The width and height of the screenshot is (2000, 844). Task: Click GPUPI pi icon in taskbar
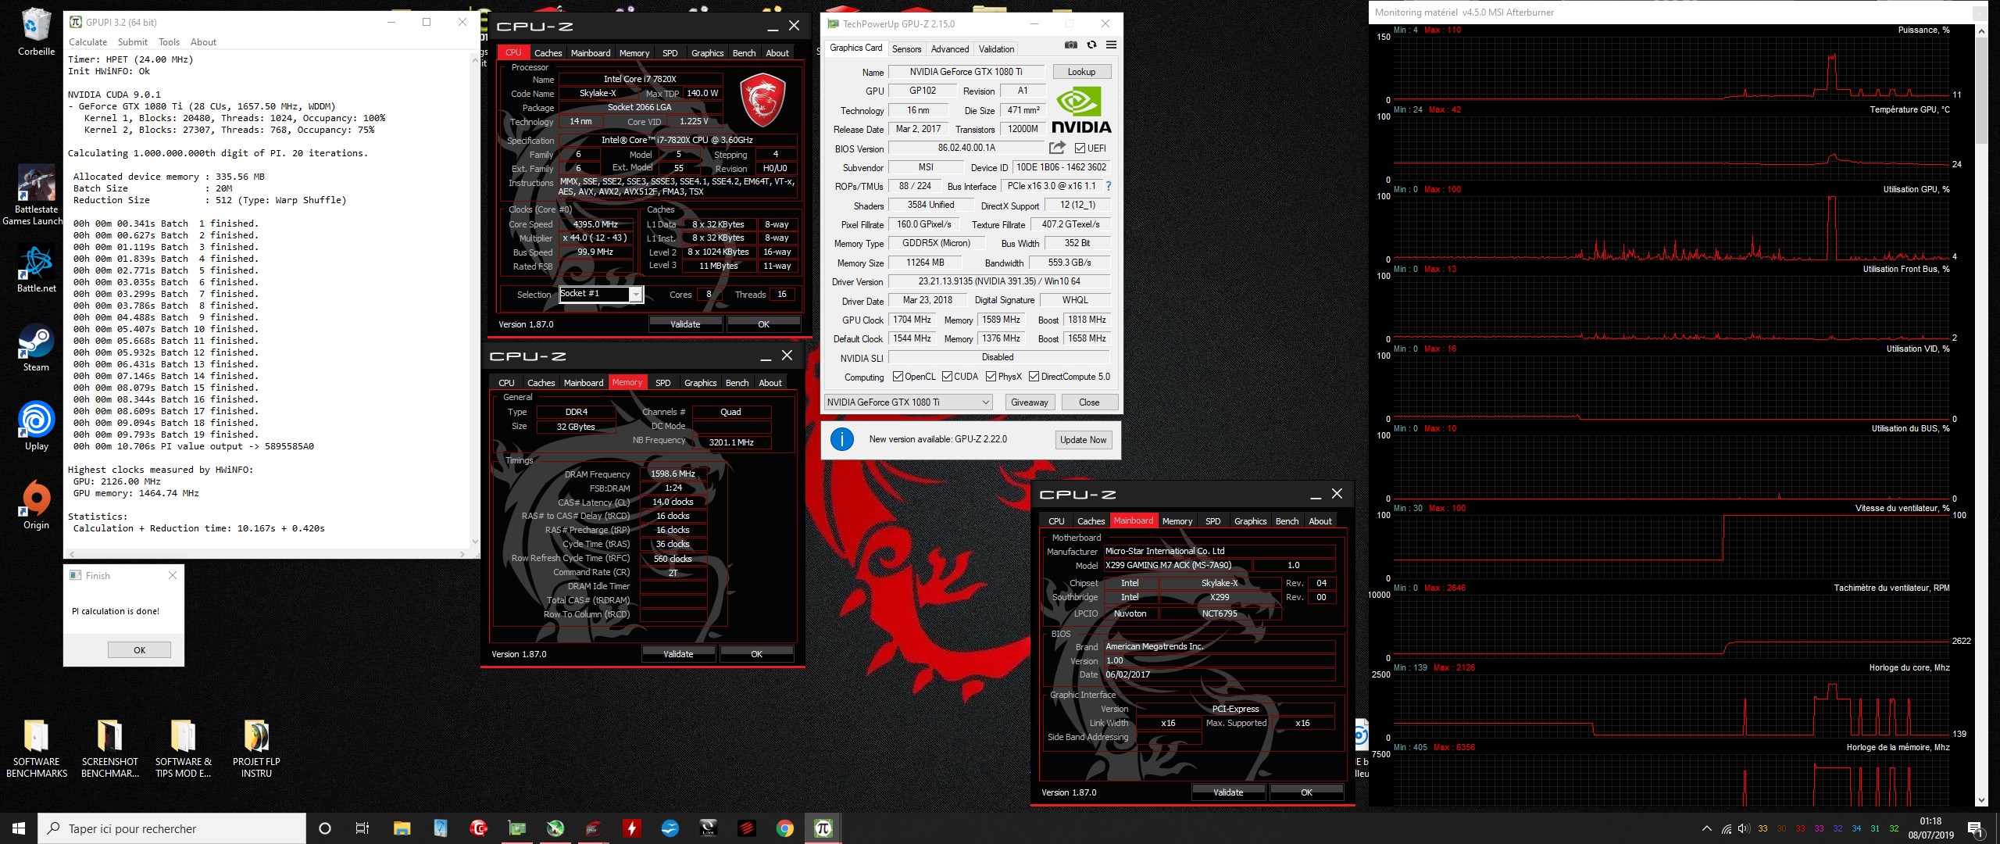(x=823, y=828)
